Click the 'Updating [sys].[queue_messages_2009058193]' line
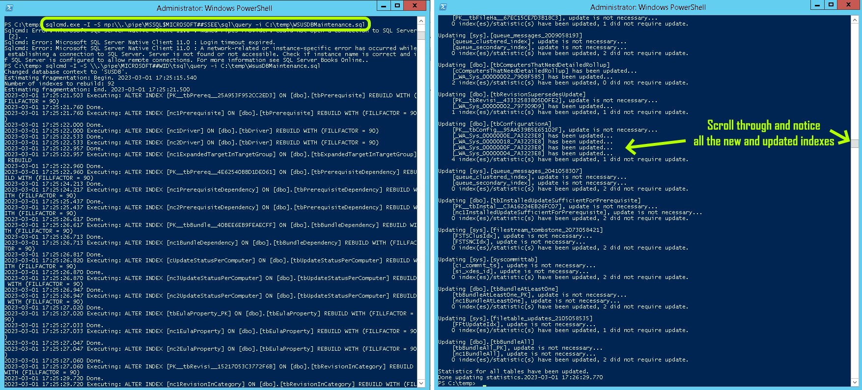862x390 pixels. pyautogui.click(x=510, y=35)
